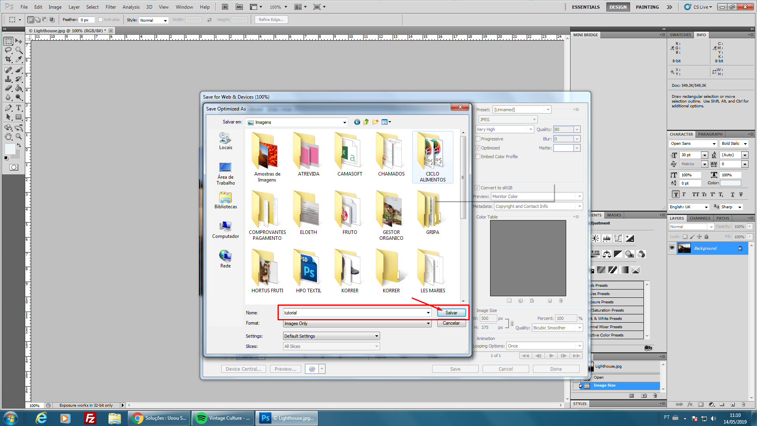Select the Lasso tool

[8, 50]
